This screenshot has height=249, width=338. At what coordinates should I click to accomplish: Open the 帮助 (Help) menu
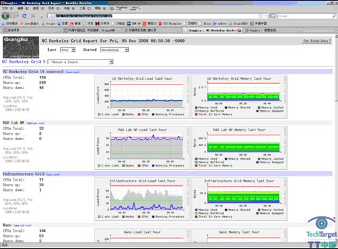point(100,8)
